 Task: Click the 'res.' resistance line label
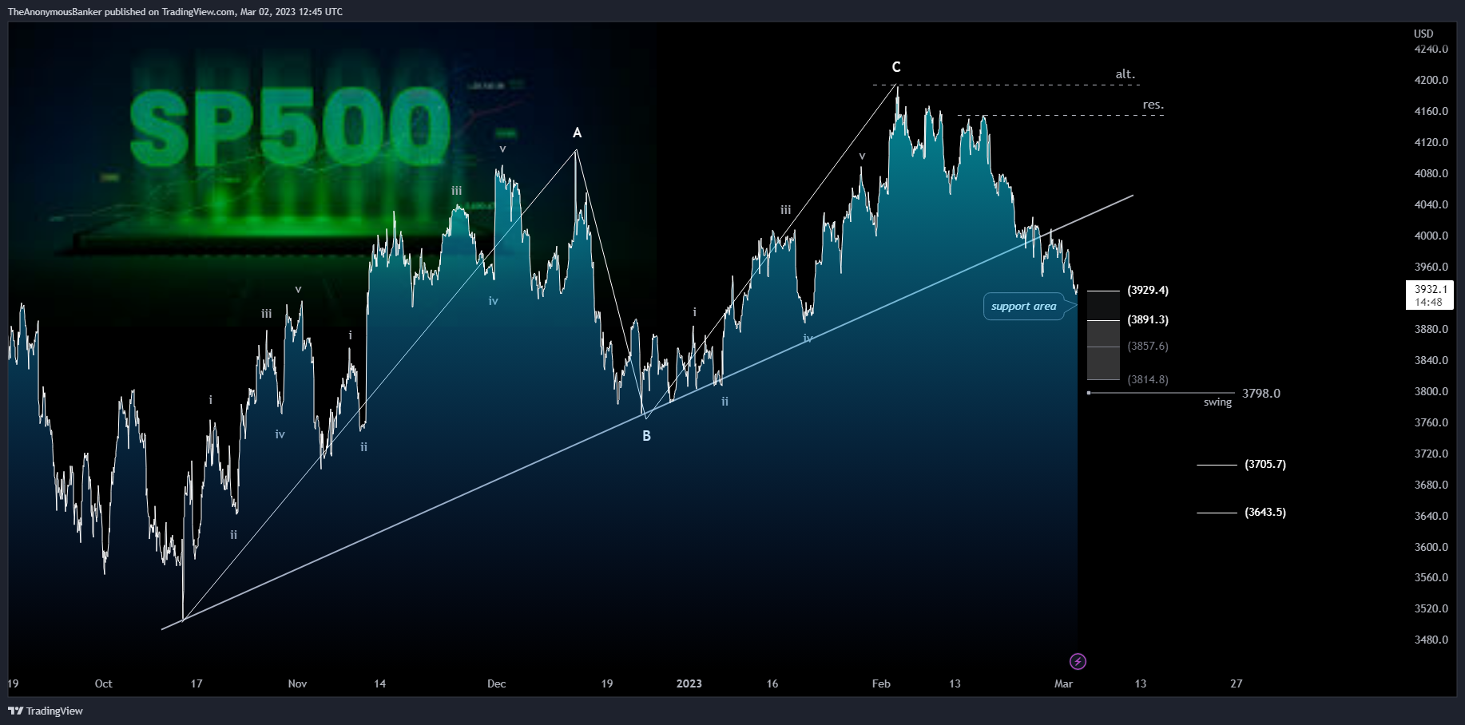click(x=1153, y=105)
